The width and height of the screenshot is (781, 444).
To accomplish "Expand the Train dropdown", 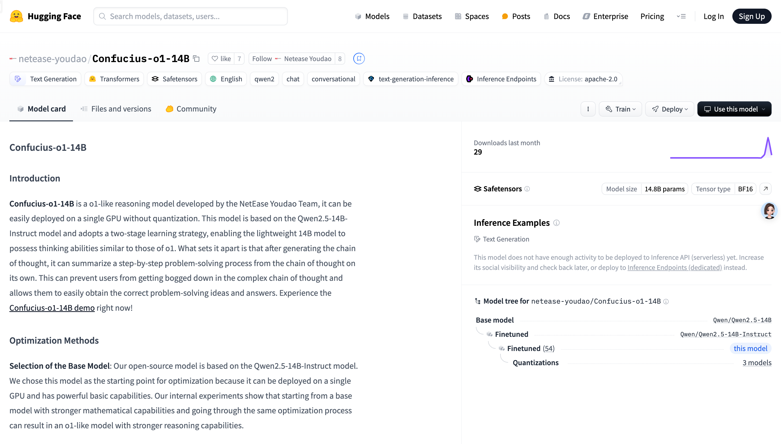I will [x=620, y=109].
